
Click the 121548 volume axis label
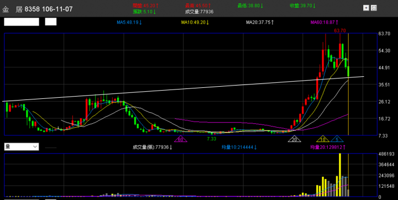point(386,186)
